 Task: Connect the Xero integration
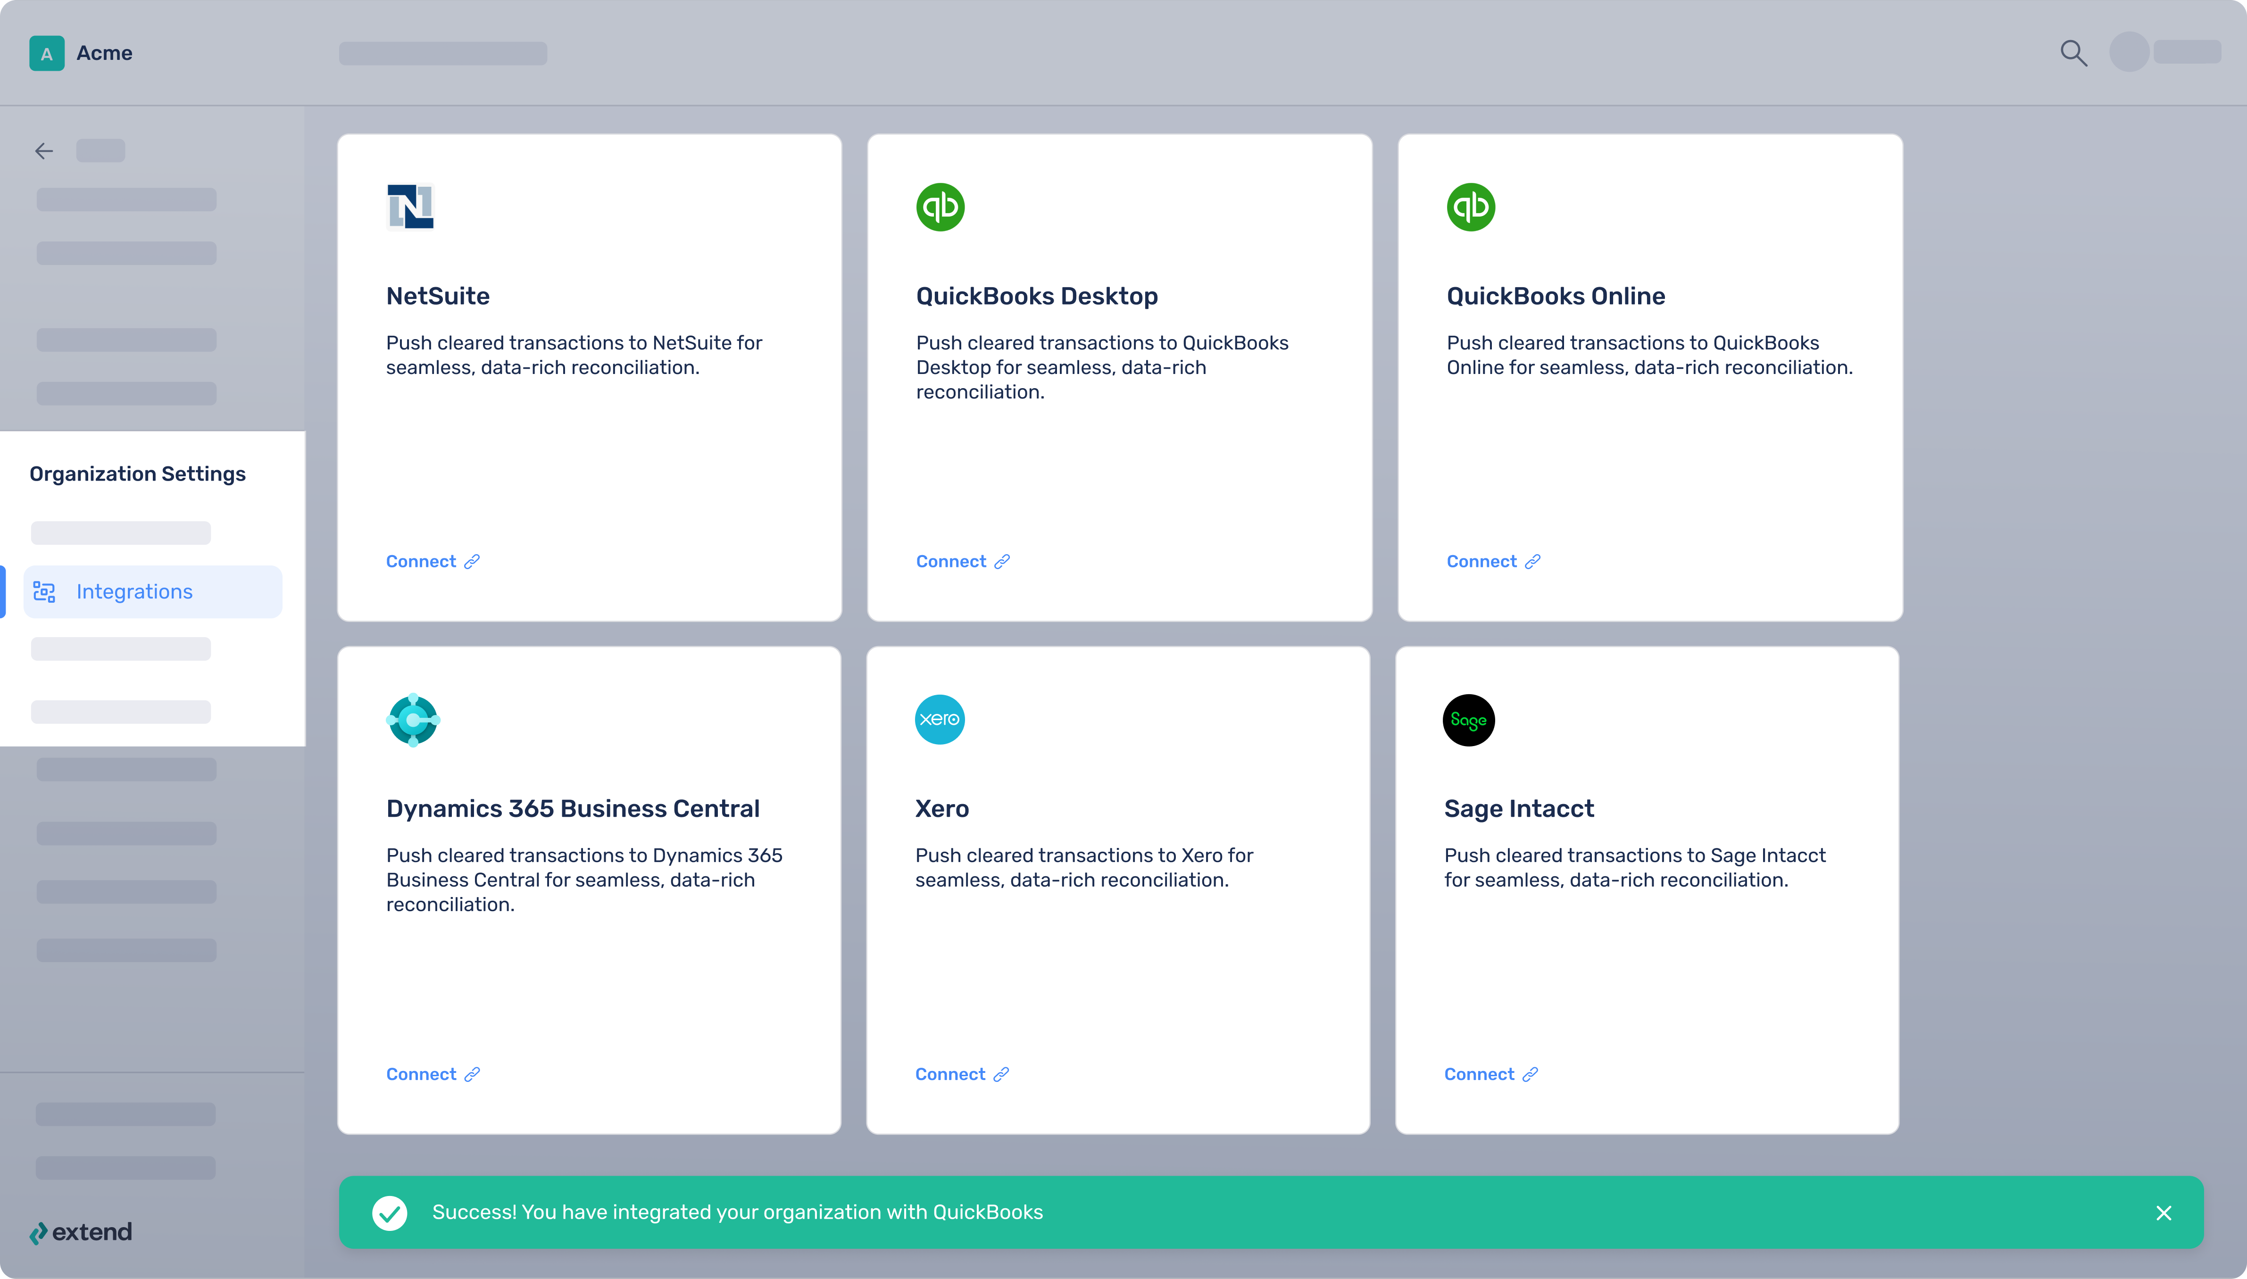click(x=962, y=1074)
